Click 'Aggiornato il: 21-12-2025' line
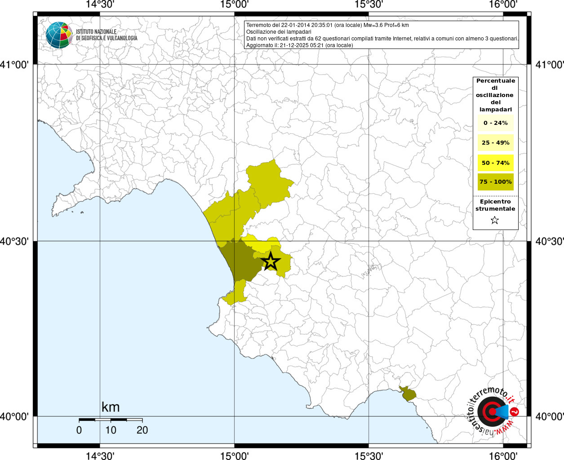The width and height of the screenshot is (564, 460). coord(300,45)
